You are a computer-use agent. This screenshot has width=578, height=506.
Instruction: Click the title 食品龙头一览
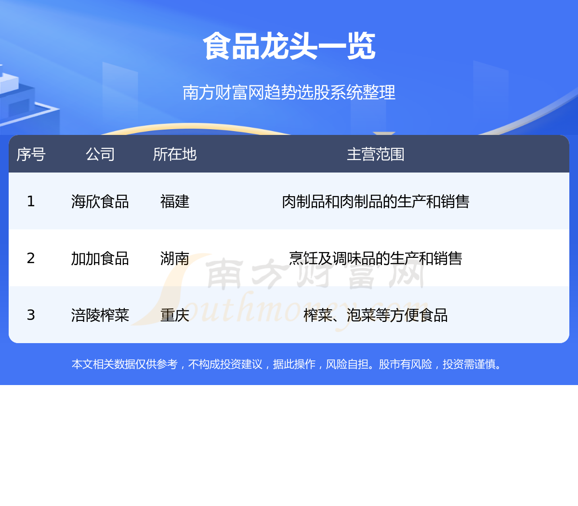pyautogui.click(x=289, y=47)
